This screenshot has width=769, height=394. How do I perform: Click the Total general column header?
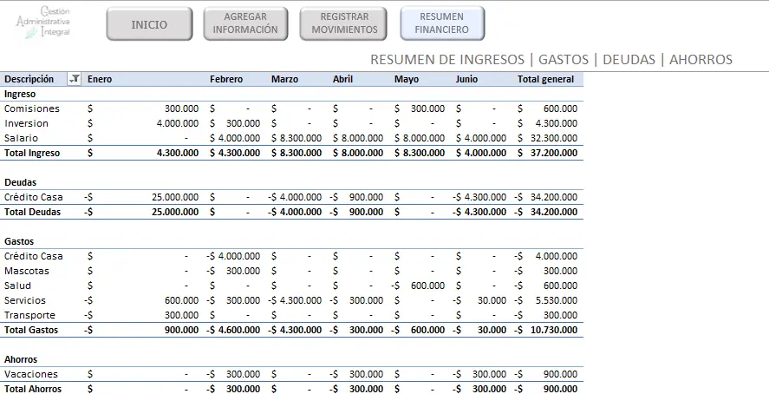545,79
